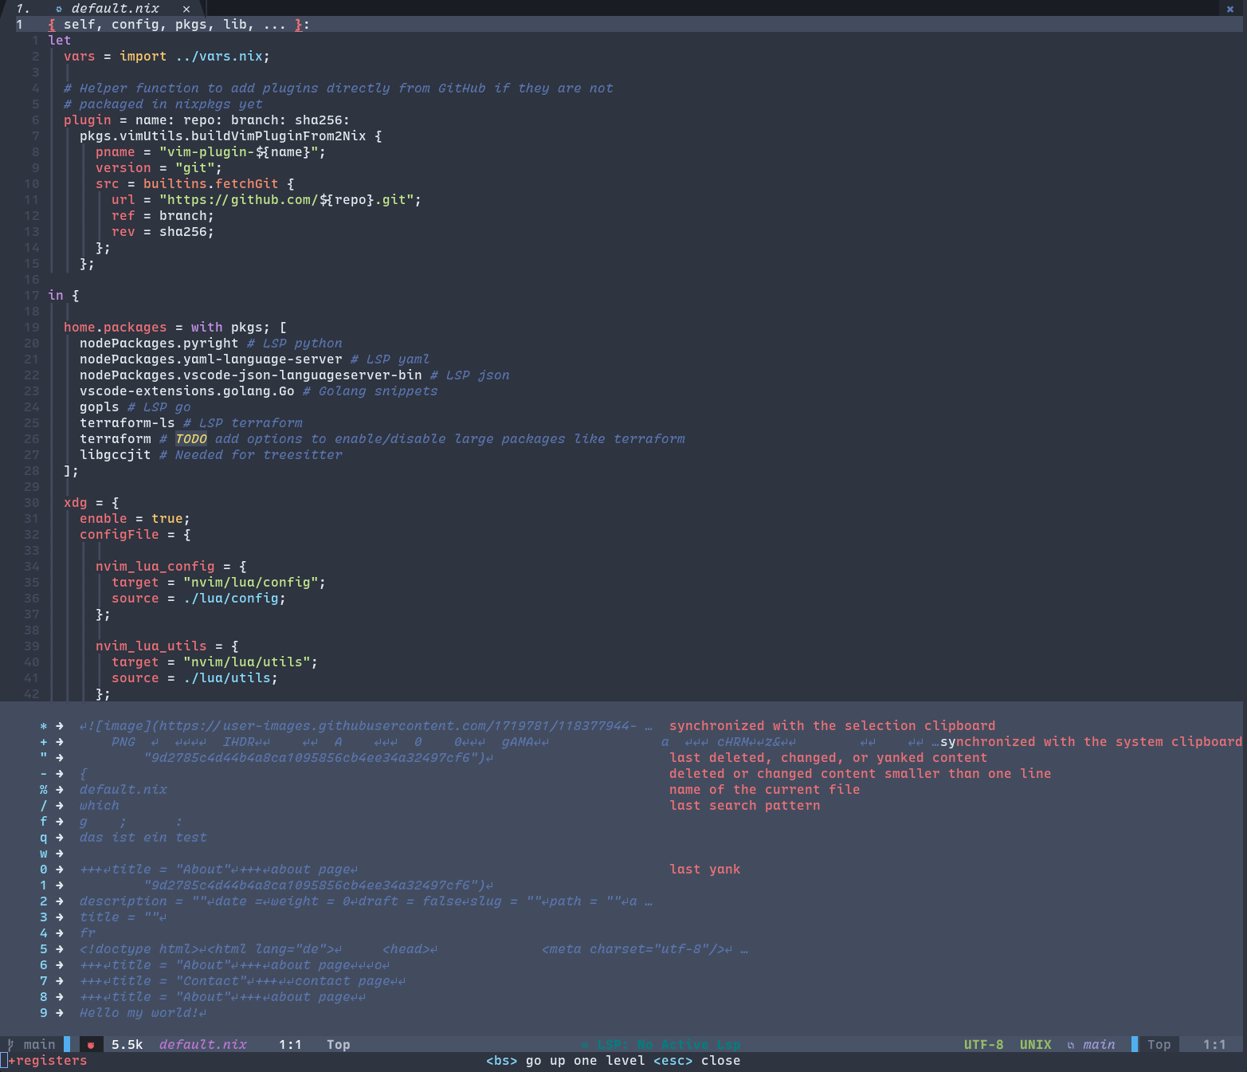Select the '%' register showing default.nix

point(44,789)
